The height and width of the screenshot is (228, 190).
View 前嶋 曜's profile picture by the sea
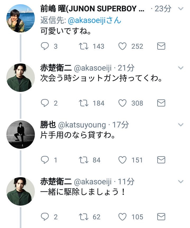point(21,18)
